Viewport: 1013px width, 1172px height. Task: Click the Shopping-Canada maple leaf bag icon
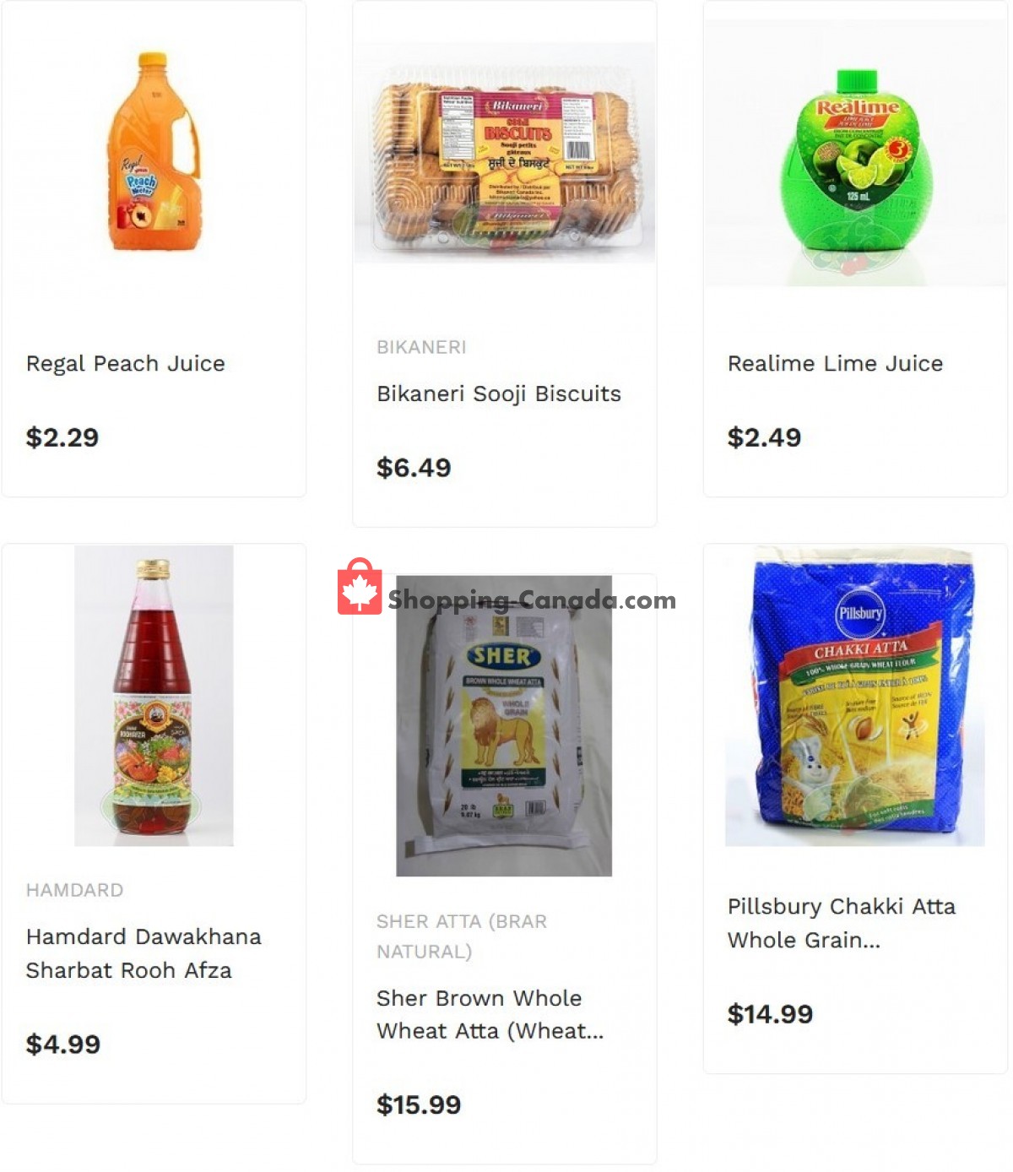click(360, 586)
